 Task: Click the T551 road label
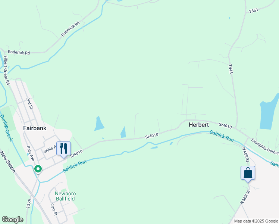point(253,11)
